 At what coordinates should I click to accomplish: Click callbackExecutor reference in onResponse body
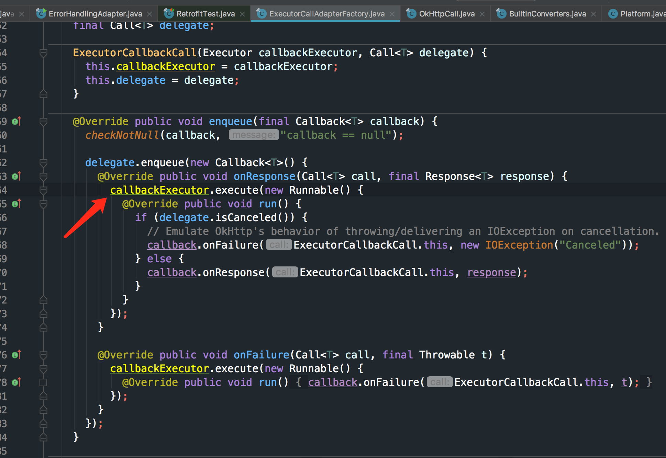(159, 190)
